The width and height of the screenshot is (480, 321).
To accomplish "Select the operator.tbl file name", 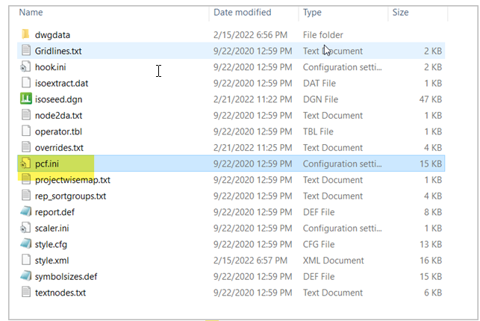I will click(x=60, y=131).
